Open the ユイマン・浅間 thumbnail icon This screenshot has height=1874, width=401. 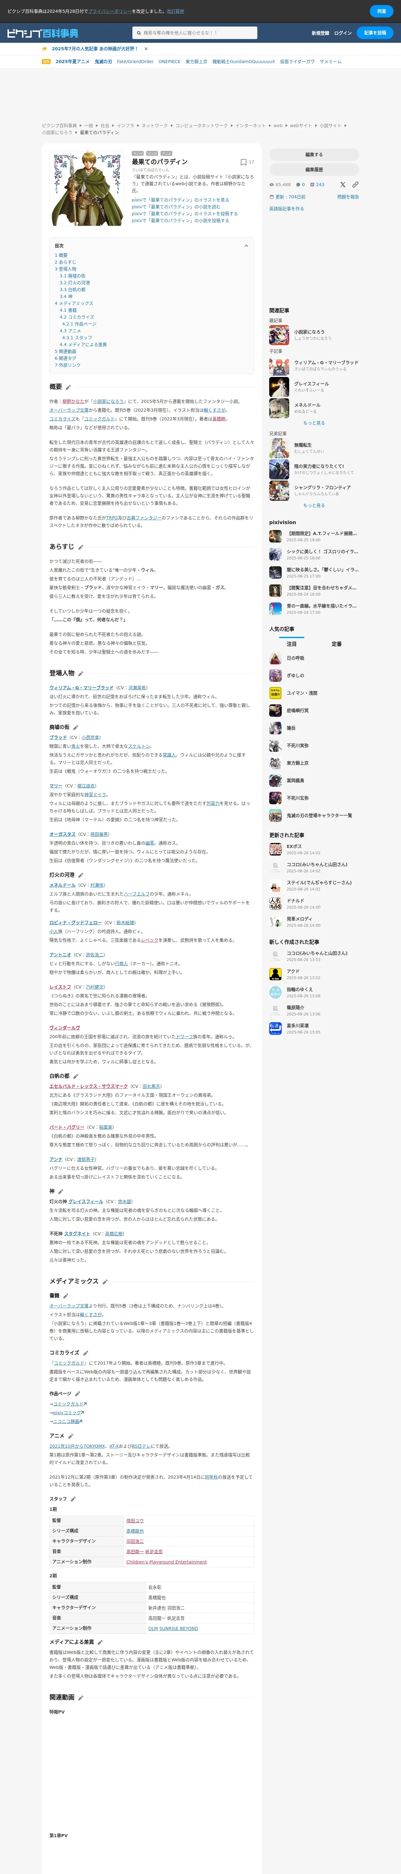(x=275, y=693)
